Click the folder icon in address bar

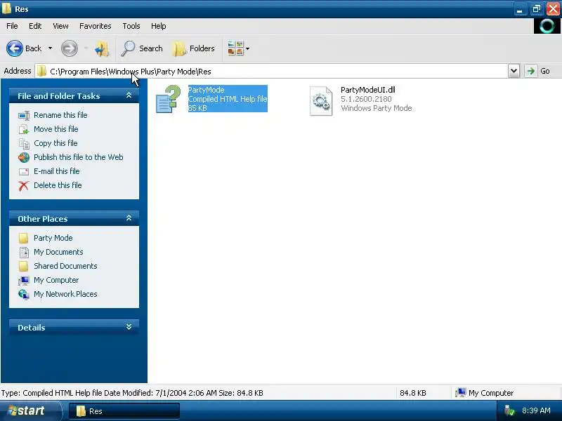[42, 72]
